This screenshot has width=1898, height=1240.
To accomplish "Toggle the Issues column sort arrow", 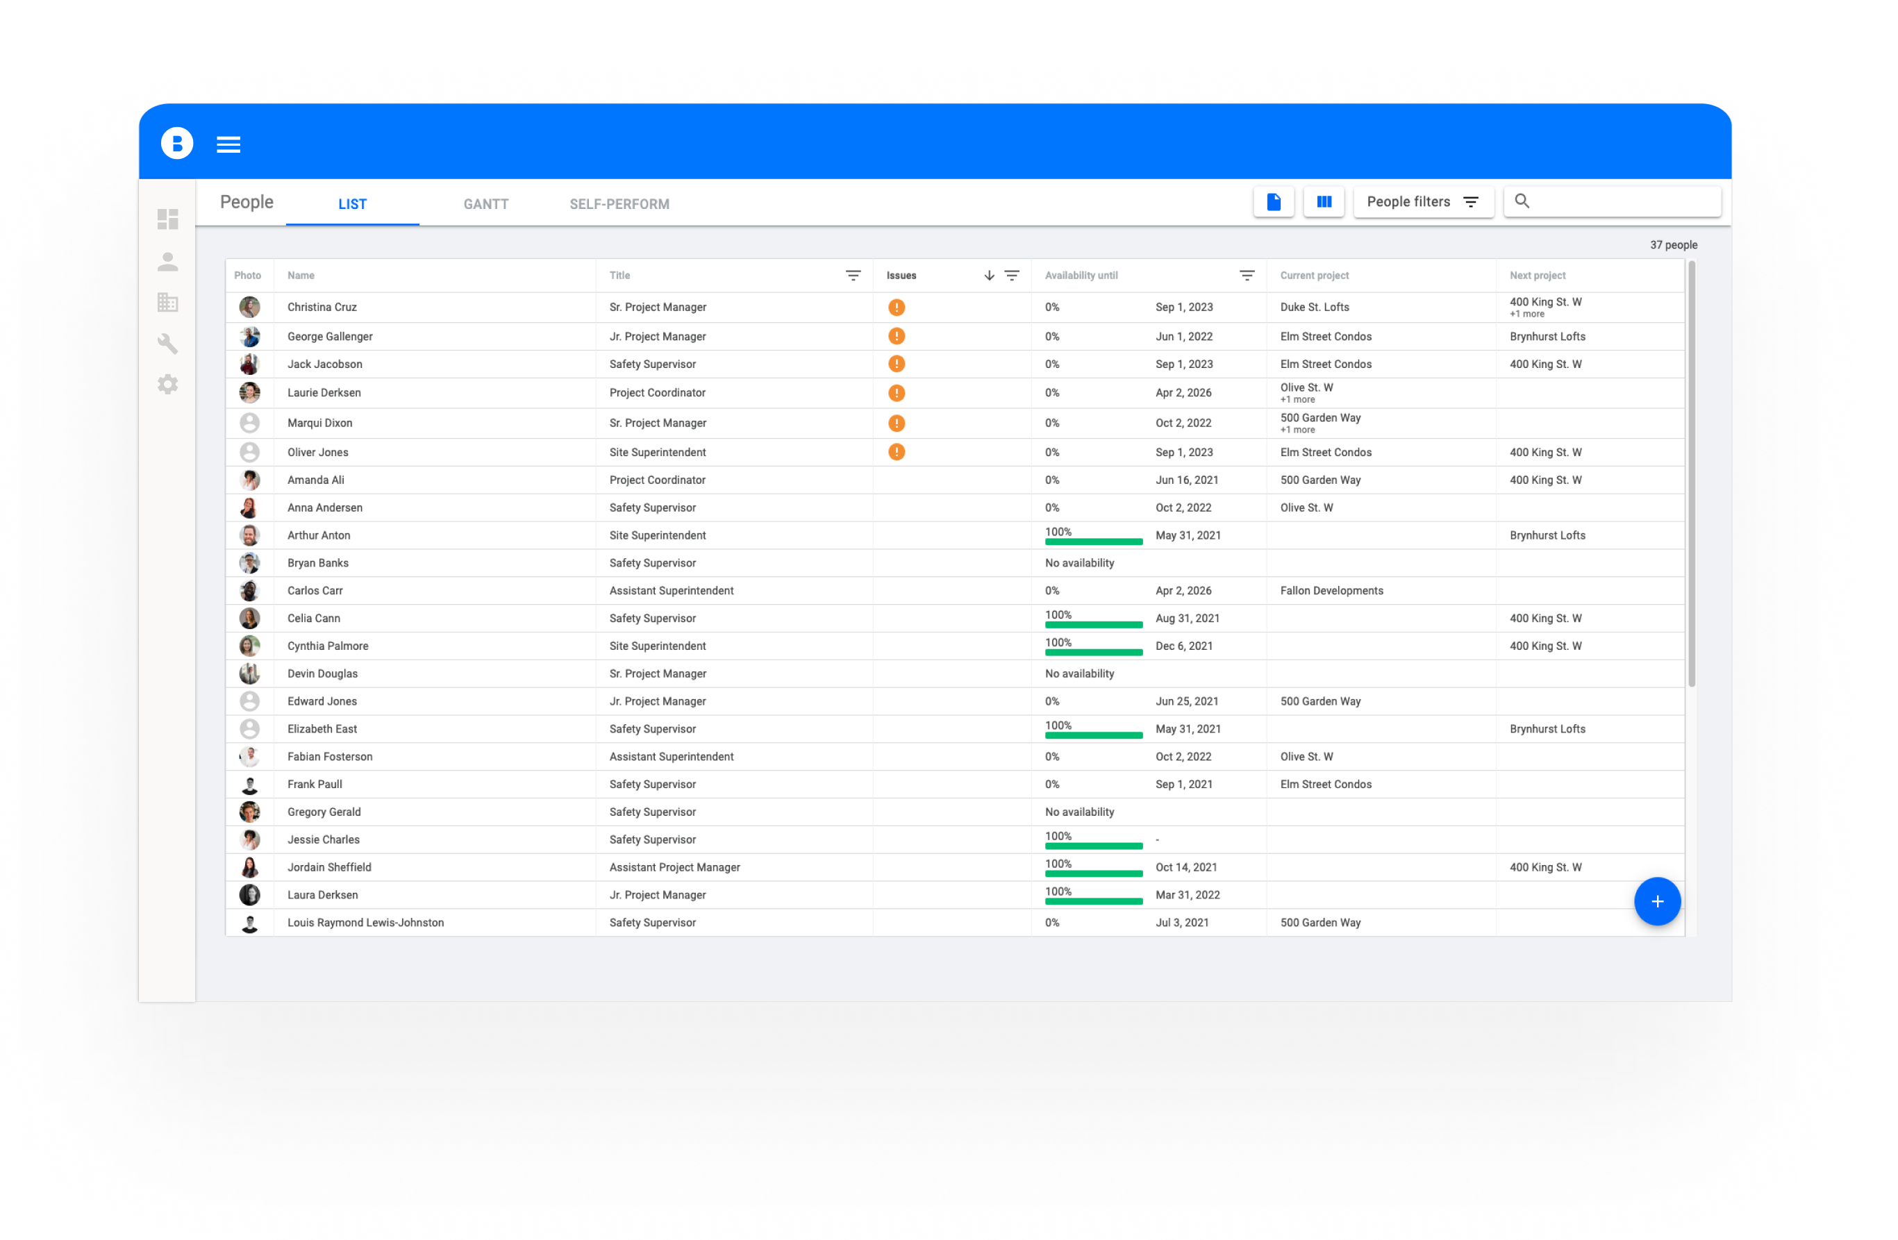I will coord(989,276).
